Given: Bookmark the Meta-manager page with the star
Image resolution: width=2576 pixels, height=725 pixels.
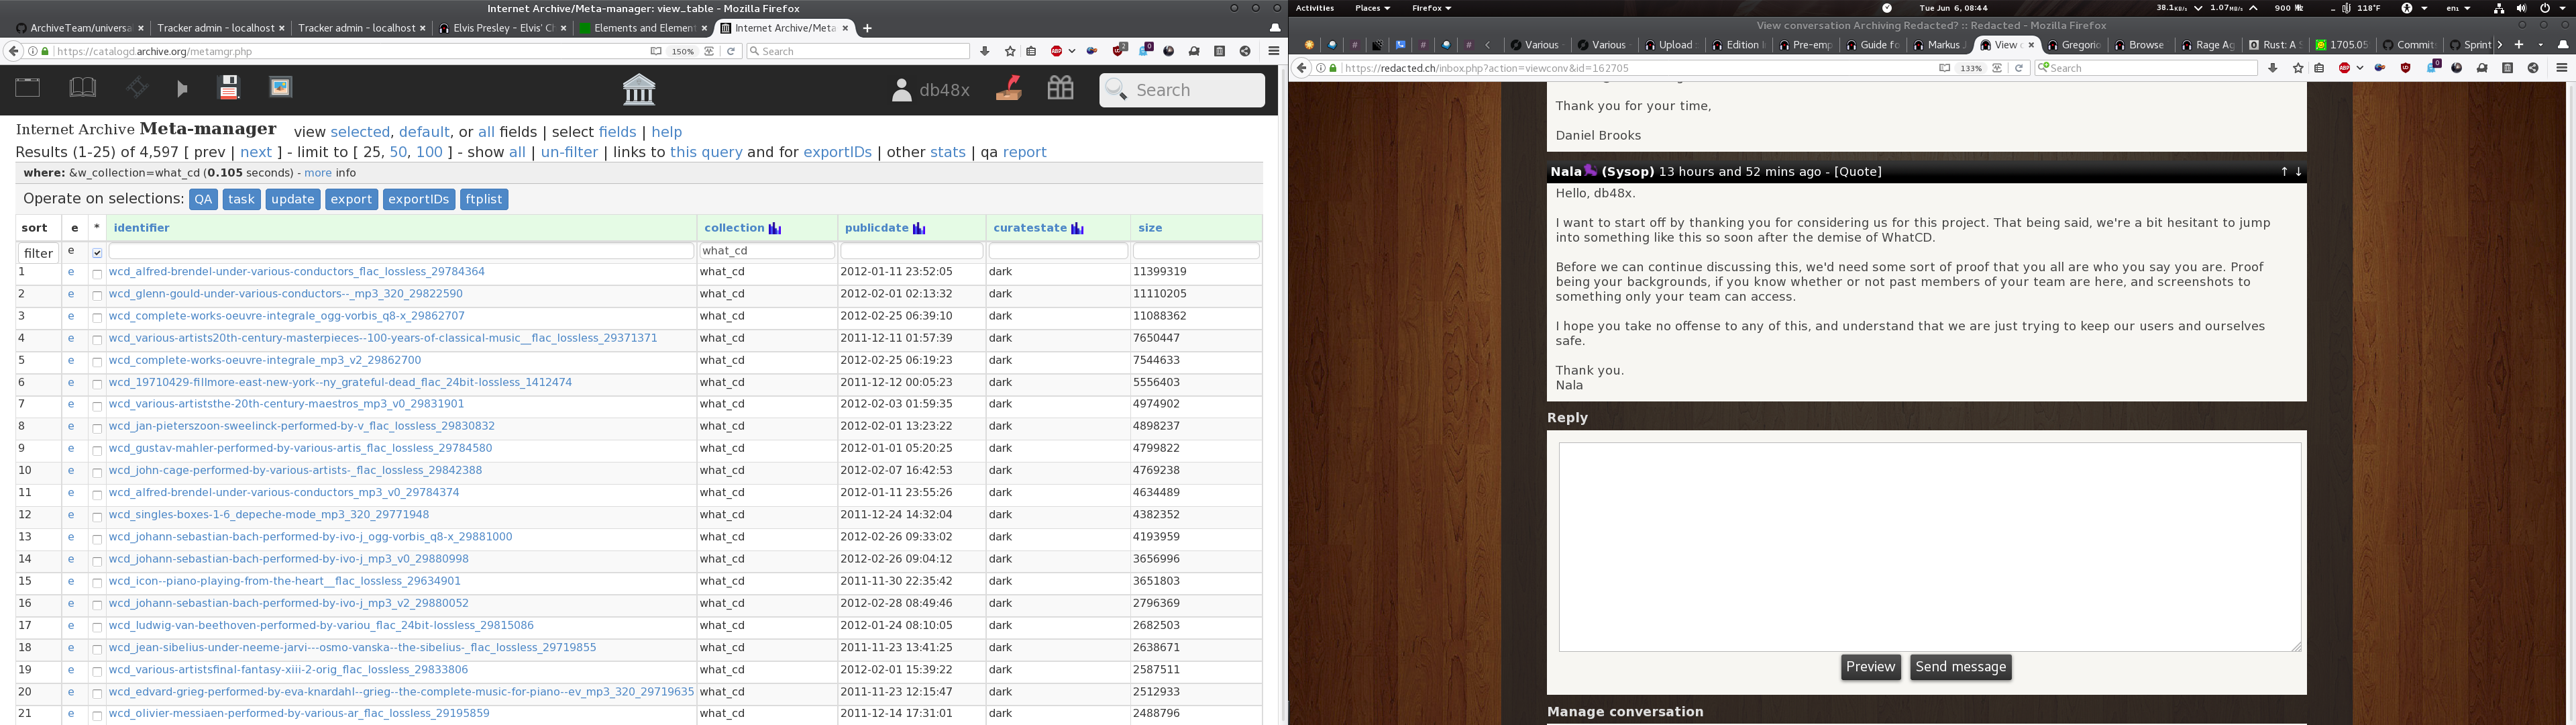Looking at the screenshot, I should [x=1010, y=51].
